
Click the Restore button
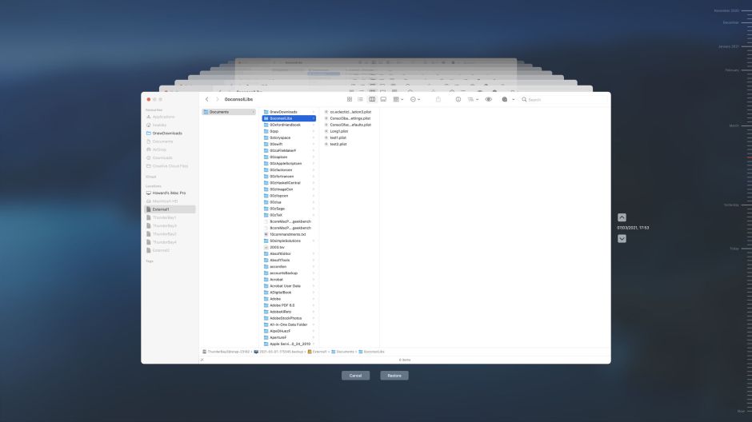pyautogui.click(x=394, y=376)
